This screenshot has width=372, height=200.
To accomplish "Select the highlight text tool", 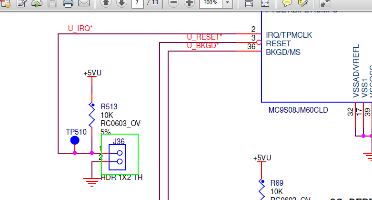I will pos(303,3).
